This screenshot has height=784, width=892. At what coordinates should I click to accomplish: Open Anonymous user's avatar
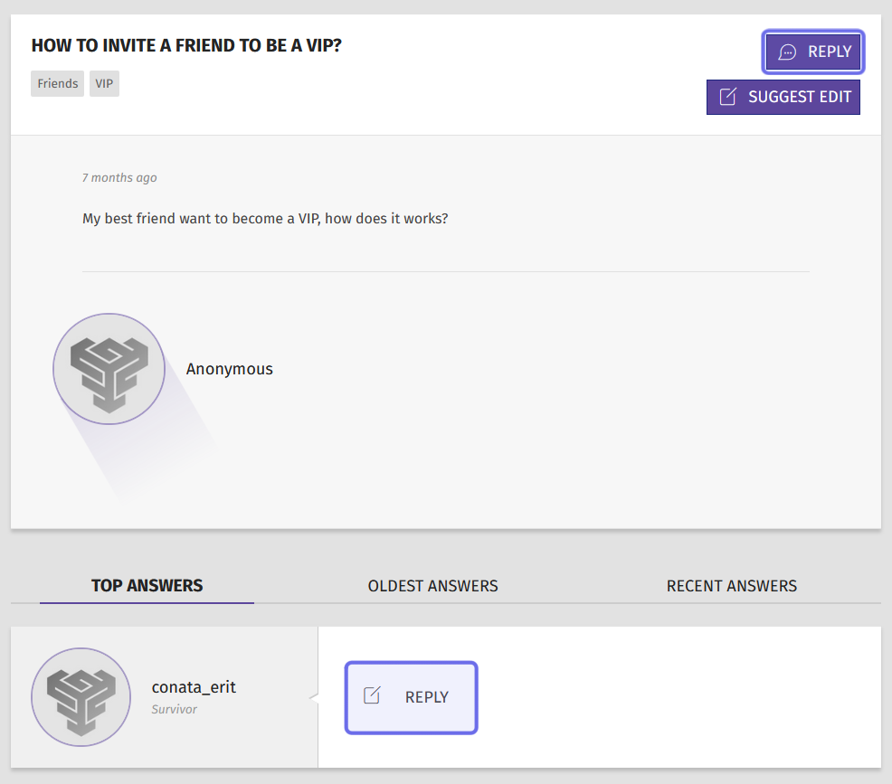(109, 369)
